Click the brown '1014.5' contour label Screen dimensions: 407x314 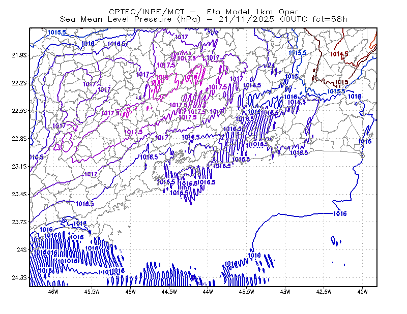click(x=339, y=54)
